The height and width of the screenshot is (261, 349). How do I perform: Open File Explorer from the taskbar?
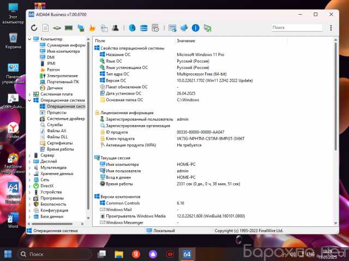pyautogui.click(x=119, y=254)
